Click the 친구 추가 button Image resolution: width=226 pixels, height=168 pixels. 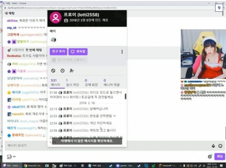point(58,51)
